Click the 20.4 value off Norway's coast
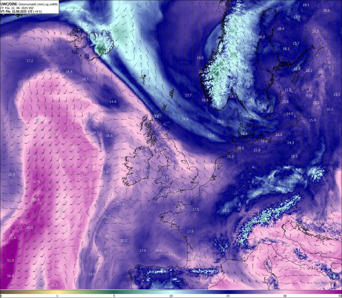Viewport: 342px width, 298px height. point(202,72)
